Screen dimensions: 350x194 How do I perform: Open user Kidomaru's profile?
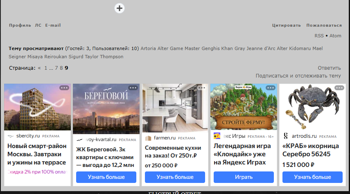click(x=300, y=48)
